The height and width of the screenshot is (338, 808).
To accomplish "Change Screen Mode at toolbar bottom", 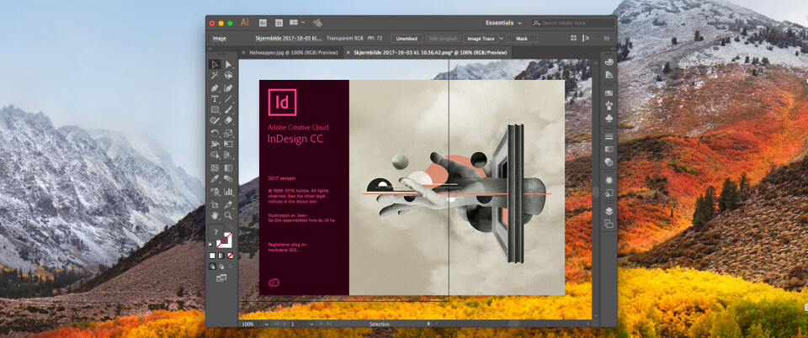I will coord(221,278).
